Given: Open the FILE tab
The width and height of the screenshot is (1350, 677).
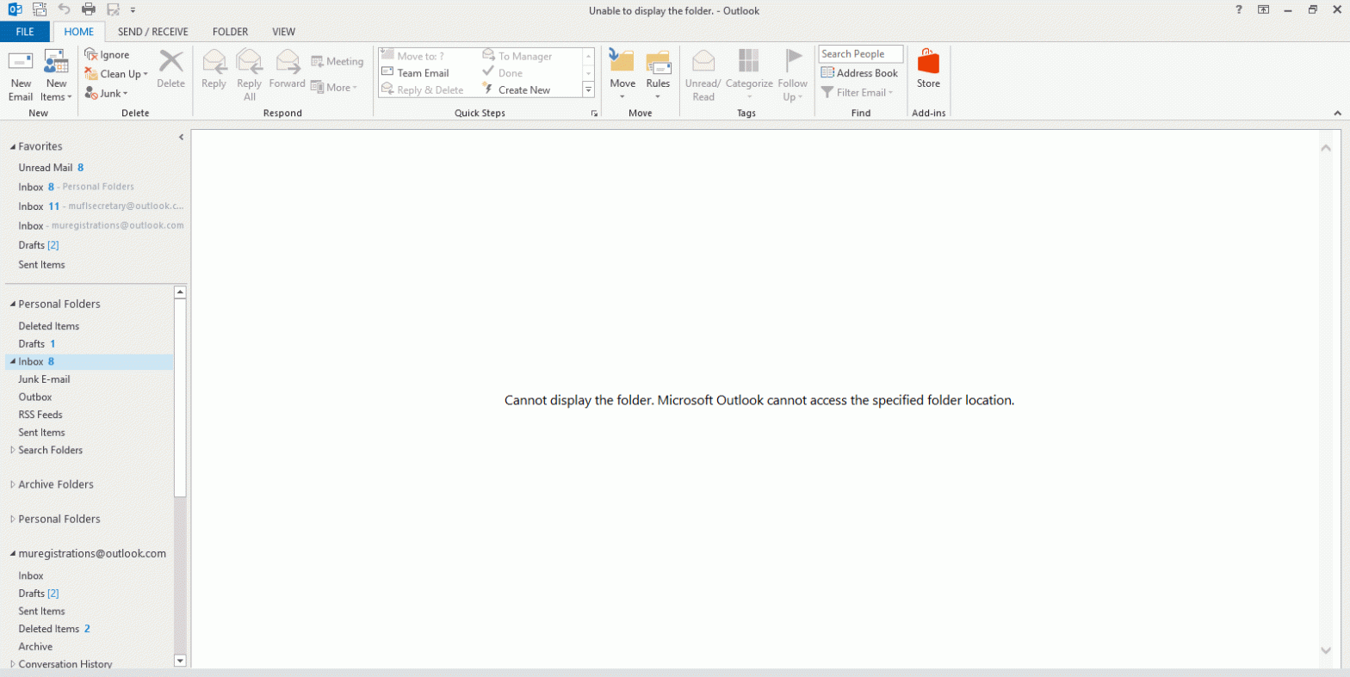Looking at the screenshot, I should (x=25, y=32).
